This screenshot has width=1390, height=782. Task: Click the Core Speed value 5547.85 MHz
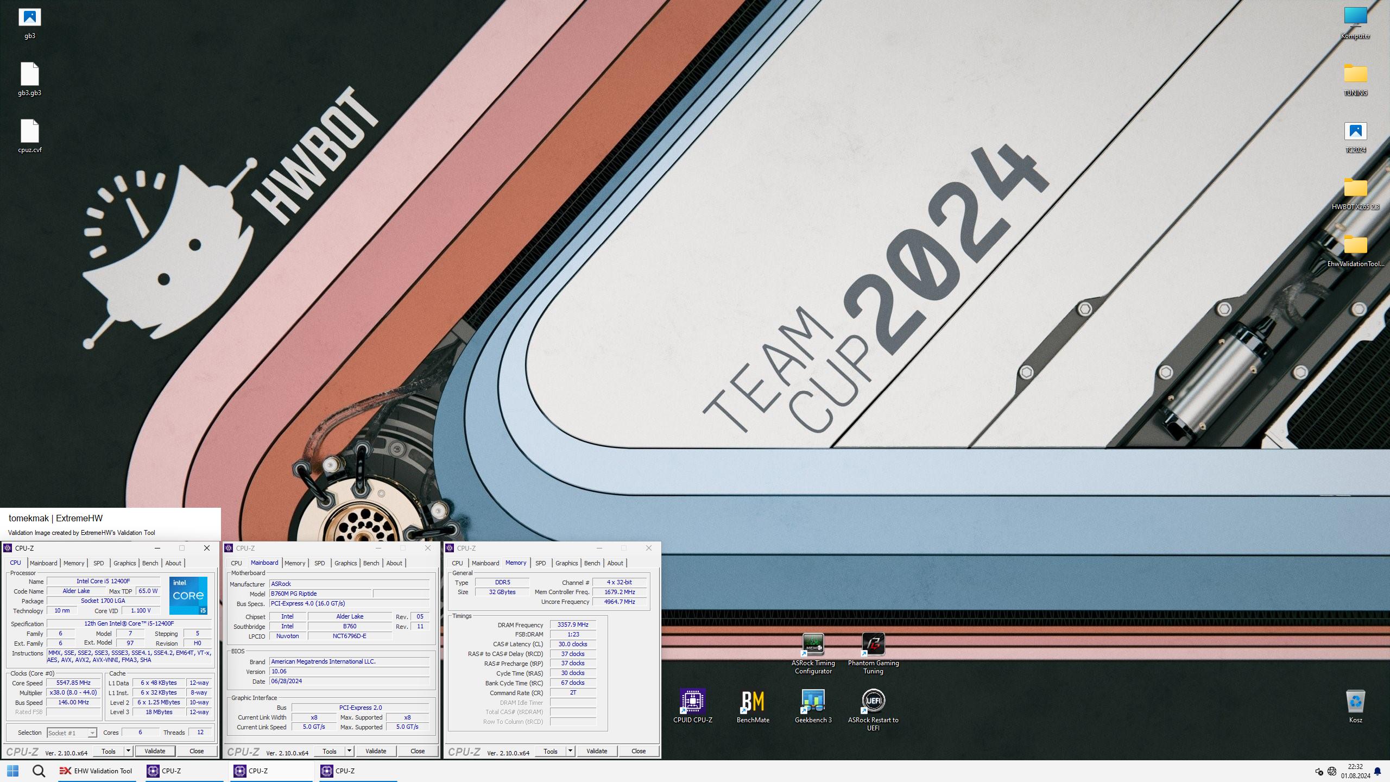coord(73,683)
